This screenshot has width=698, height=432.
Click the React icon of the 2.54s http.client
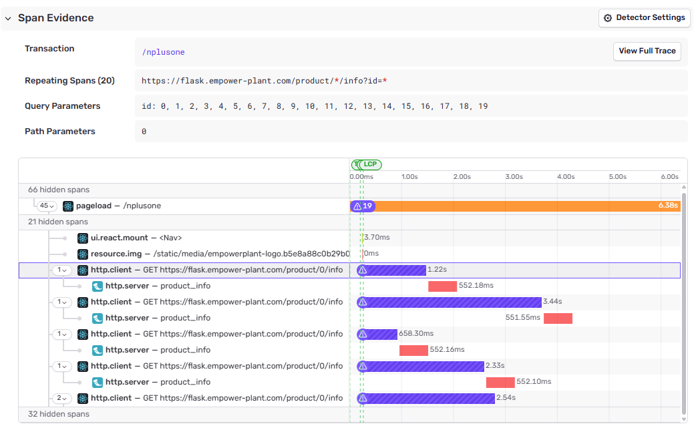[83, 398]
